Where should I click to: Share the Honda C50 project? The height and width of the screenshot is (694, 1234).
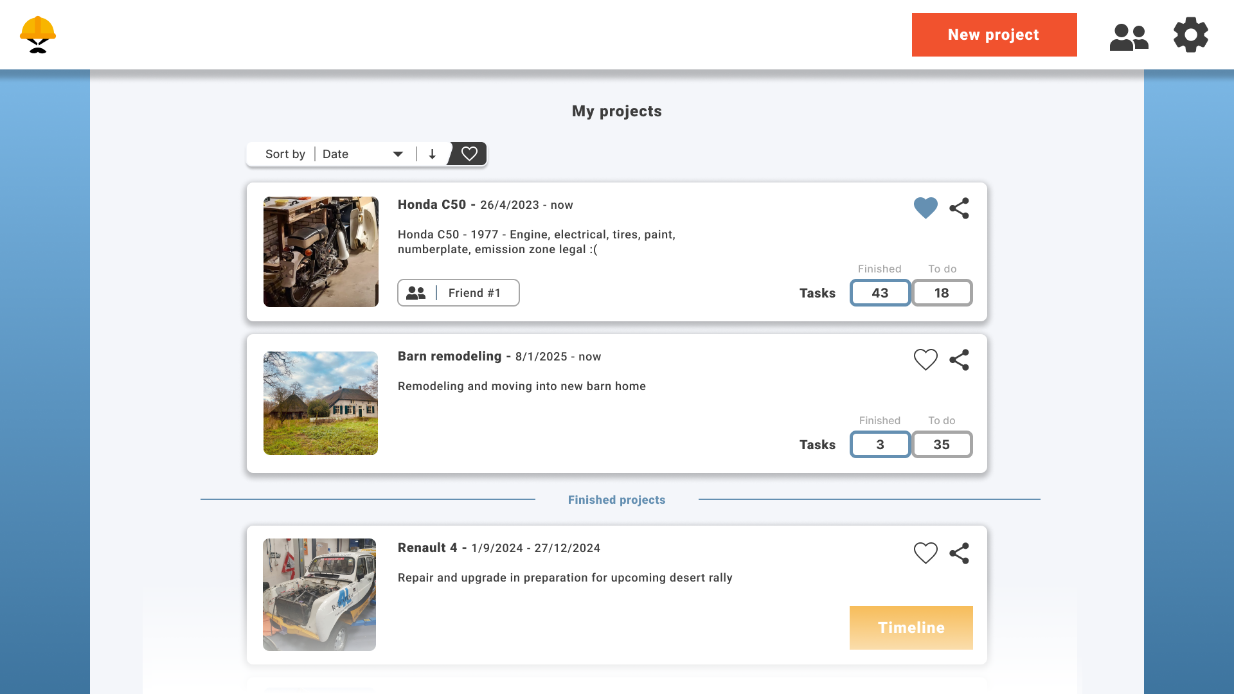(x=959, y=208)
